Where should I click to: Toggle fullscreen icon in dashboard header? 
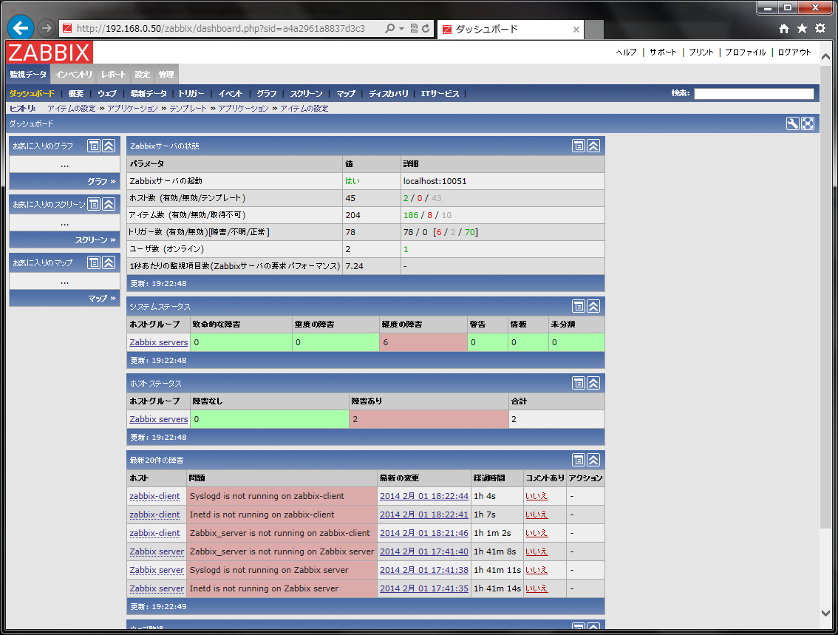coord(808,123)
